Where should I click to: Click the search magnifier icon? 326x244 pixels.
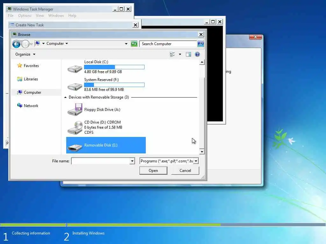(x=201, y=44)
